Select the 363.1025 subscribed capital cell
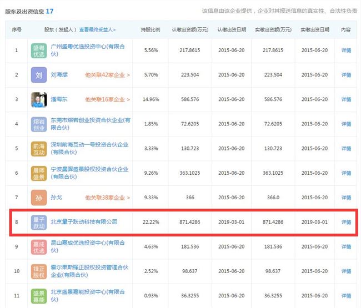This screenshot has height=308, width=361. (x=190, y=173)
